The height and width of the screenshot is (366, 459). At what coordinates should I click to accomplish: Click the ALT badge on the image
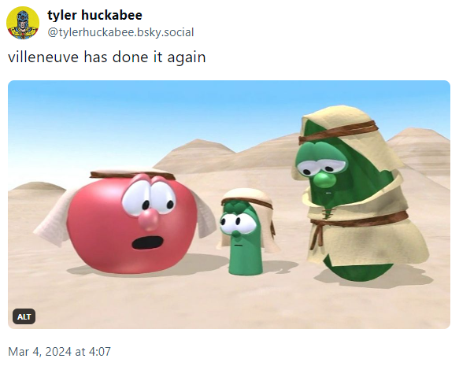(24, 316)
